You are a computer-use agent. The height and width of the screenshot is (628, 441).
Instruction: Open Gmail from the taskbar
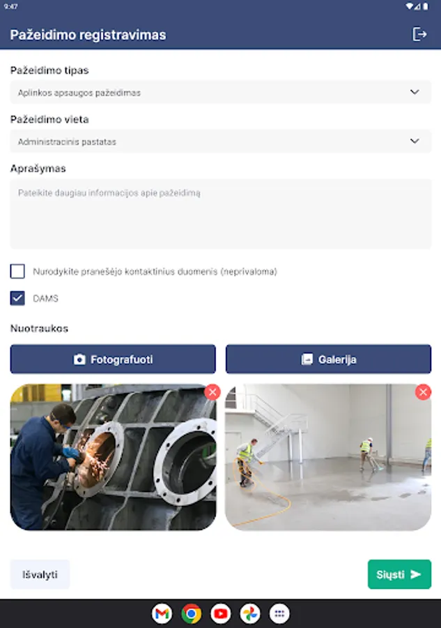pos(162,613)
